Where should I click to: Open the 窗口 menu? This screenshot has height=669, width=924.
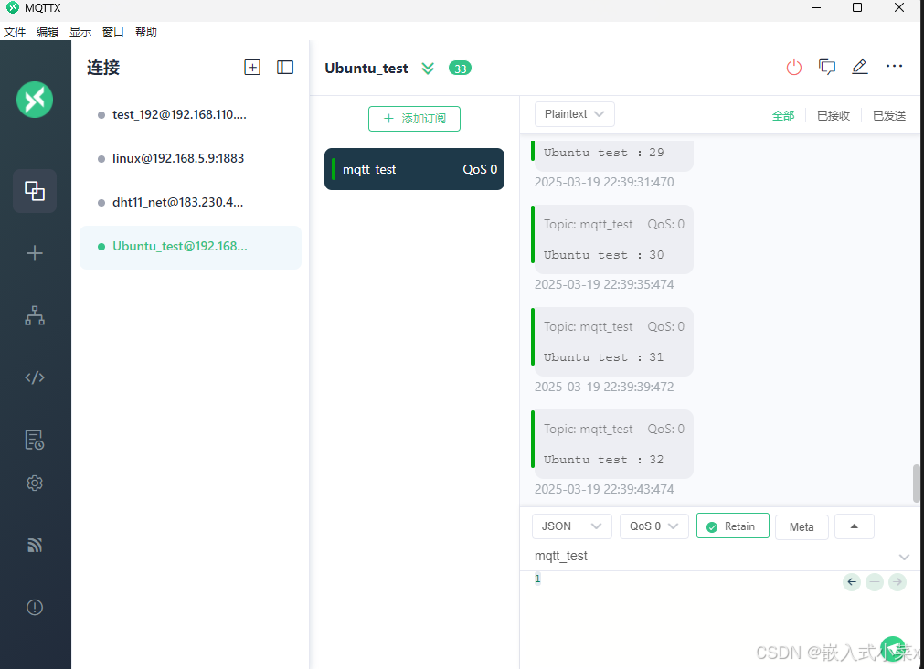(113, 31)
